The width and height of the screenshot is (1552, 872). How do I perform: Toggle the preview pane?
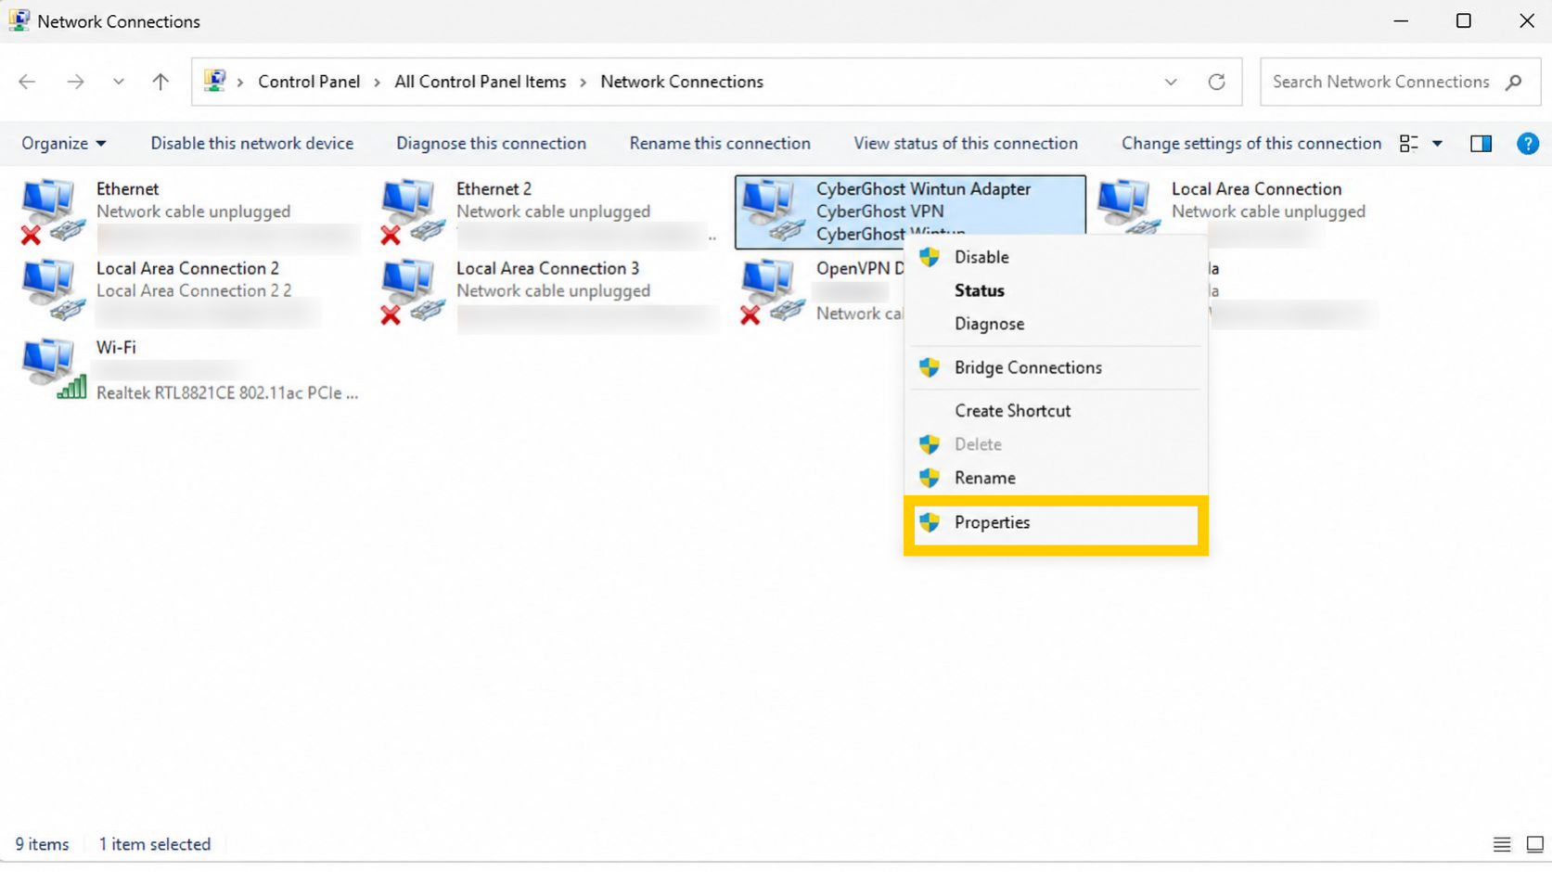tap(1481, 144)
